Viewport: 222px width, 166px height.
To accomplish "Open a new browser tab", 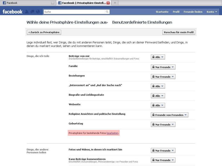I will pos(115,3).
